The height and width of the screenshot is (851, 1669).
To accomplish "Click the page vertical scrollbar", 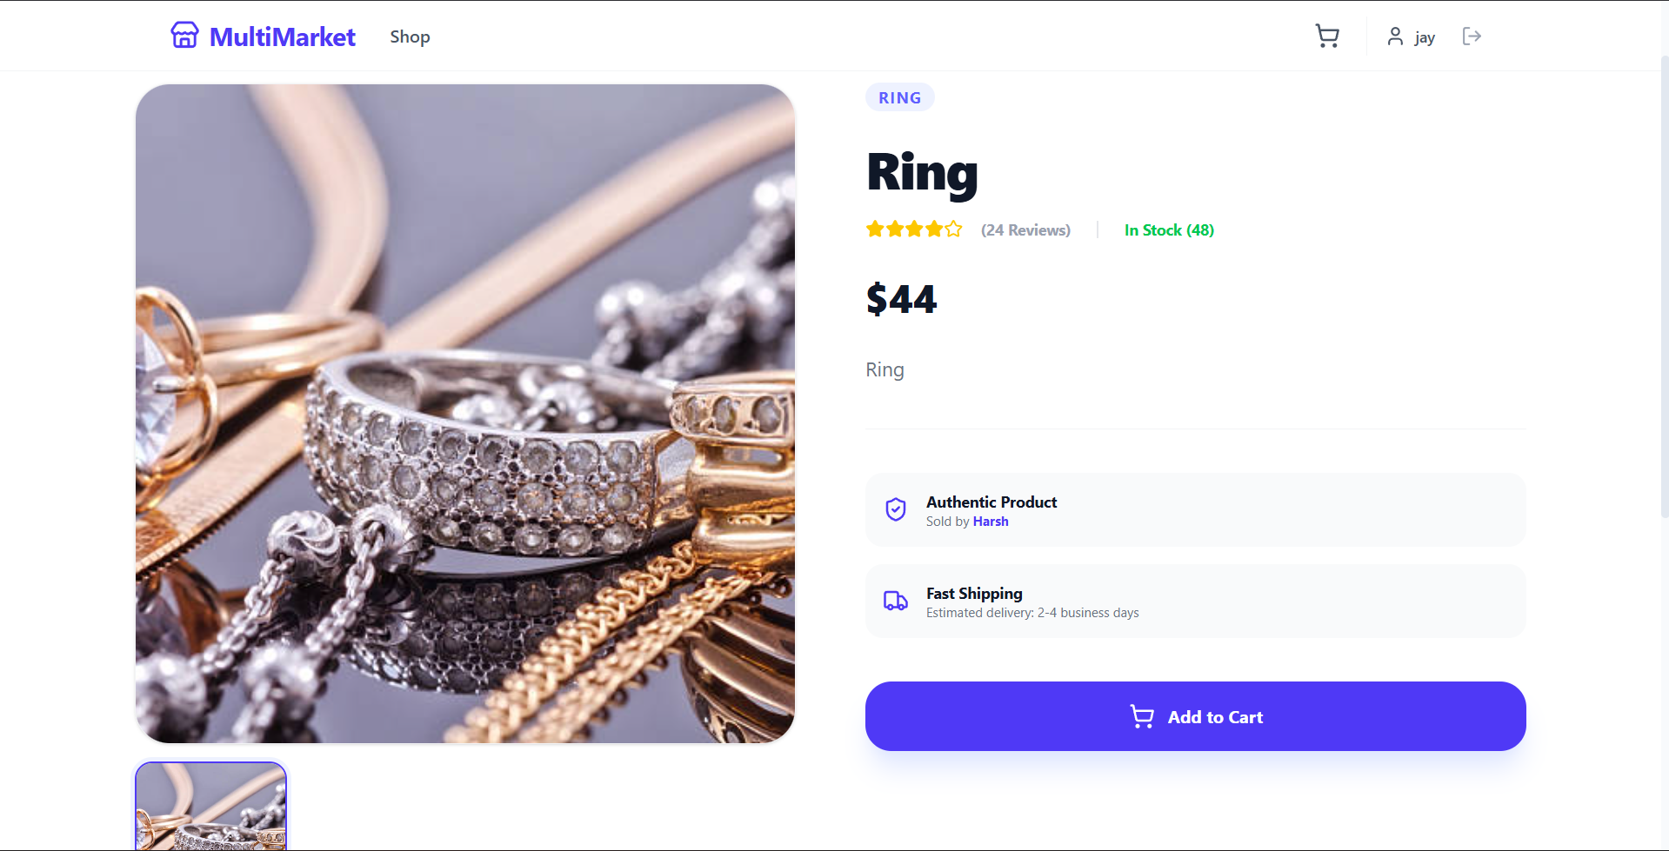I will (x=1664, y=287).
